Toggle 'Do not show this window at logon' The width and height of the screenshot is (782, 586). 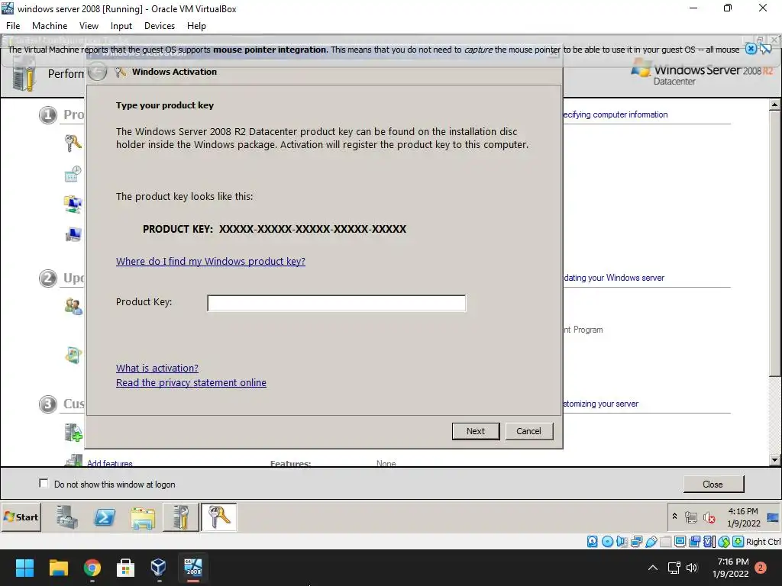pos(44,483)
